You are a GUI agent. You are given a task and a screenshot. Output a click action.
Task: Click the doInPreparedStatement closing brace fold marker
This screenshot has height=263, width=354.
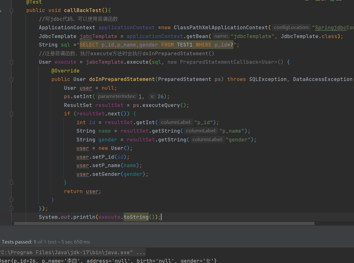[12, 200]
